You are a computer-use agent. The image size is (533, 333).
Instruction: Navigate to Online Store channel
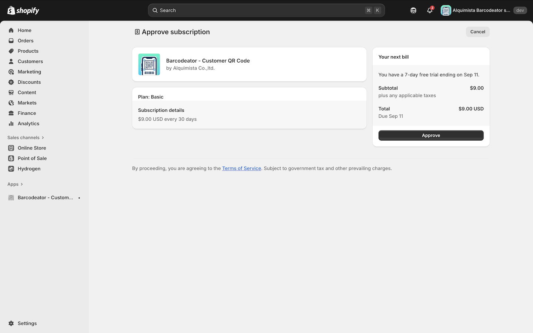(32, 148)
